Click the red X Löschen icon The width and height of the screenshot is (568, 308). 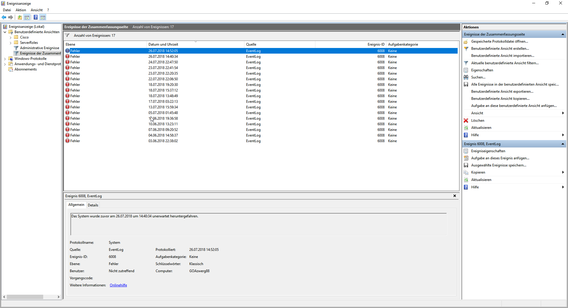coord(466,121)
